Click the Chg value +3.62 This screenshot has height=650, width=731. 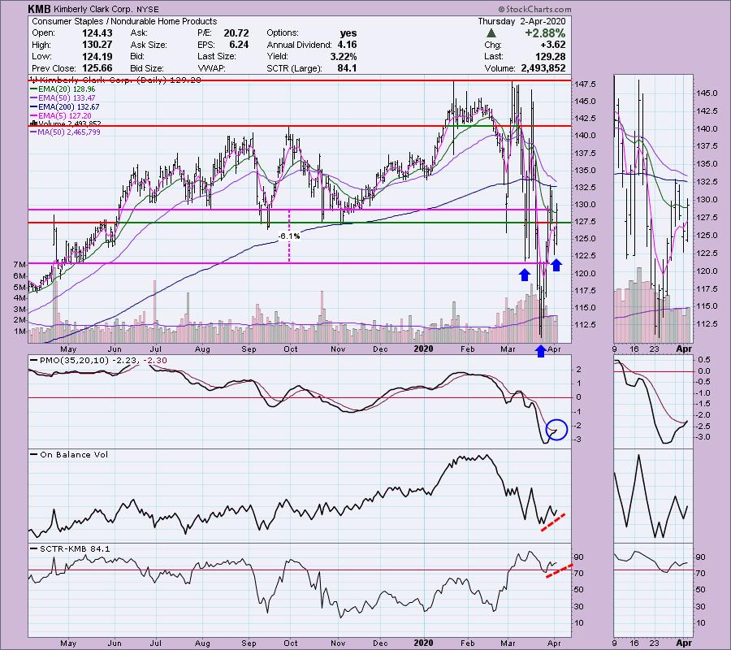coord(553,45)
